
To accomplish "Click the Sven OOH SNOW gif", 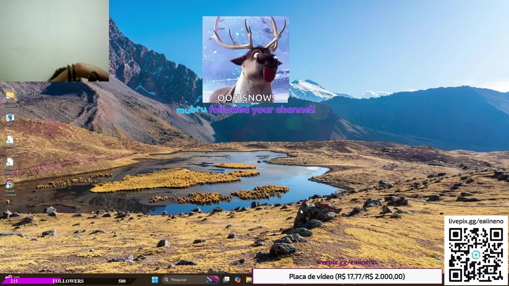I will click(x=246, y=60).
